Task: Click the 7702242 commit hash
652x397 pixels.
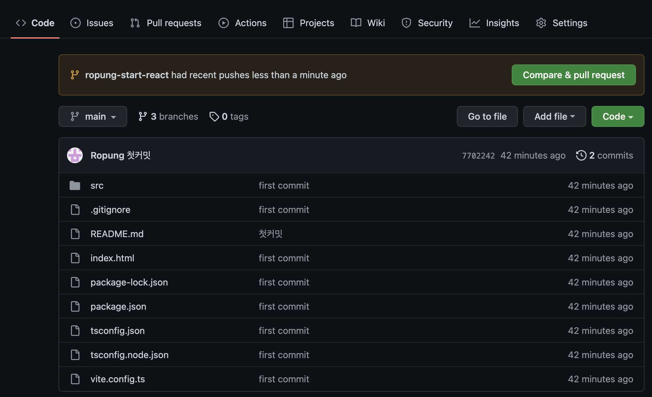Action: pyautogui.click(x=478, y=156)
